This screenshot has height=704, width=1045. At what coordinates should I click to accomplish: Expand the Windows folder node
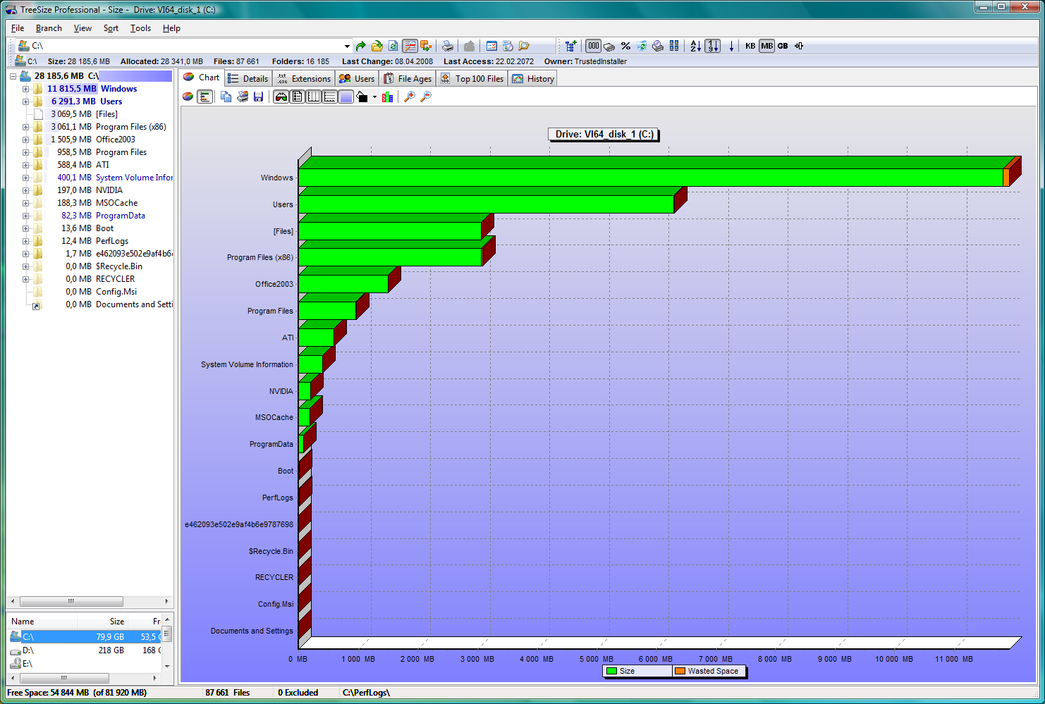tap(25, 89)
